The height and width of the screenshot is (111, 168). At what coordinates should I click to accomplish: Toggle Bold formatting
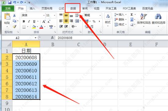click(x=24, y=21)
